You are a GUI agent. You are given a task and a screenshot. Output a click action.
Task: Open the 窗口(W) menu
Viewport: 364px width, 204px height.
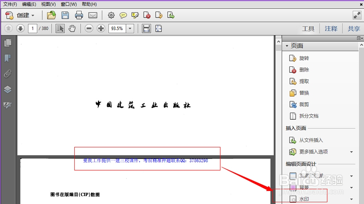tap(69, 4)
